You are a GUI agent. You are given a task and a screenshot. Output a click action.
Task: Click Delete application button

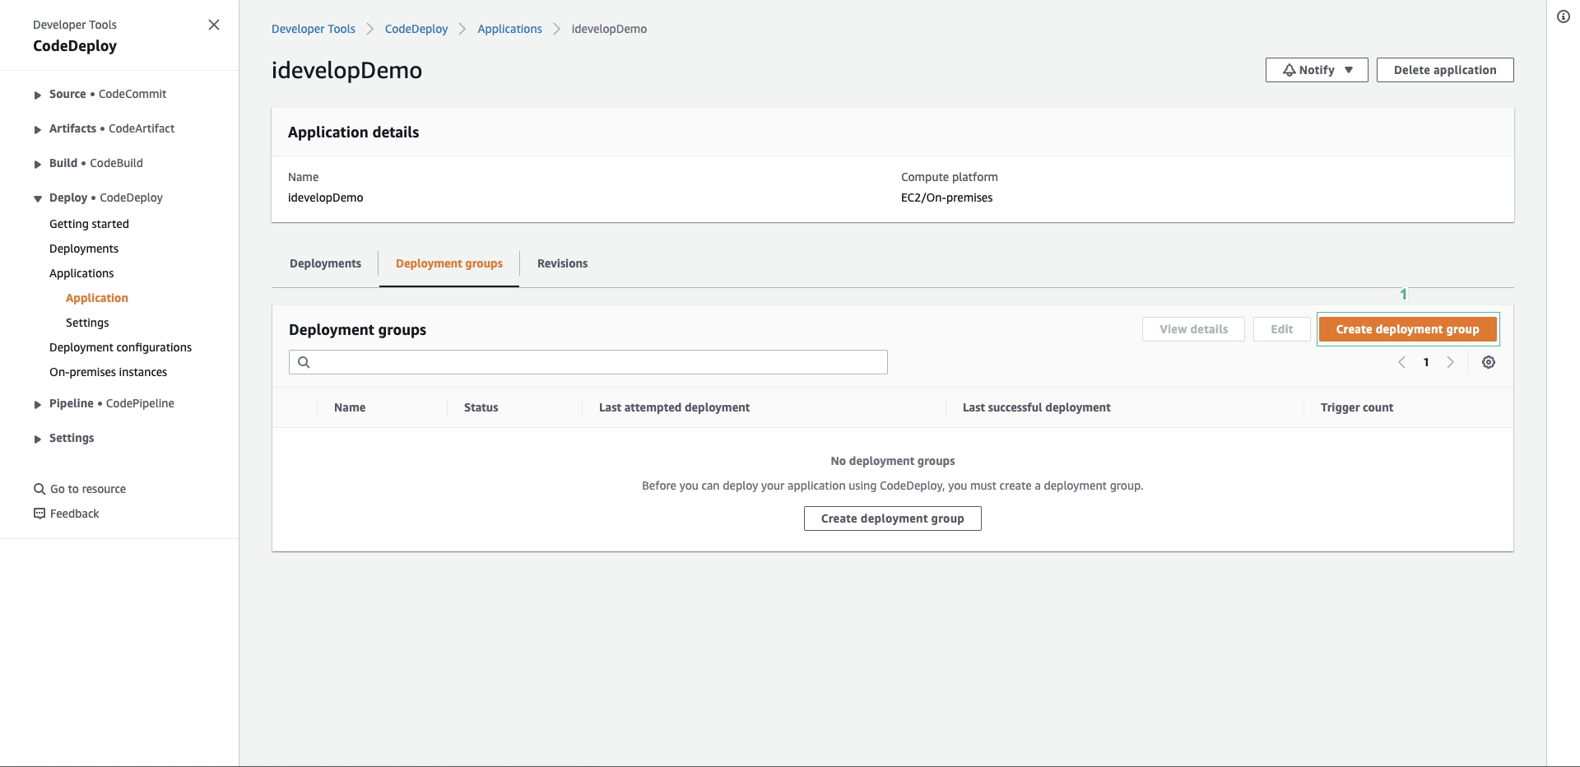(1445, 70)
